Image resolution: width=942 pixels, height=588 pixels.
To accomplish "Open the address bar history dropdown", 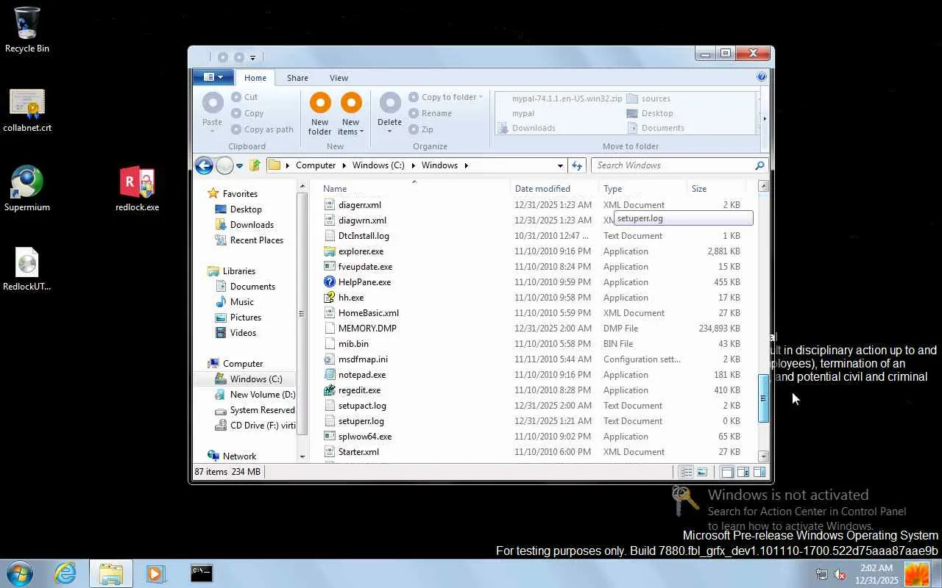I will coord(560,165).
